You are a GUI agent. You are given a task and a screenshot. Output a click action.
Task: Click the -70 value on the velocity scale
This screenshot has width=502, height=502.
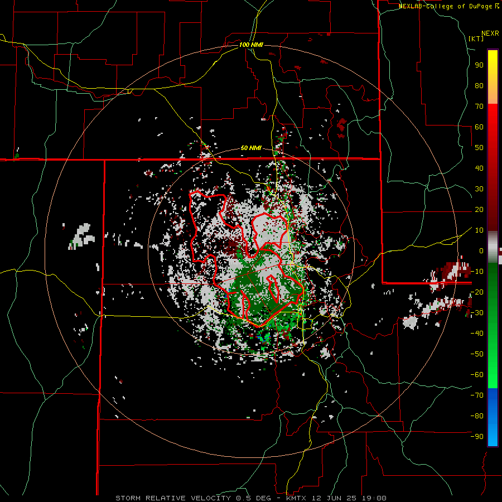click(x=477, y=395)
